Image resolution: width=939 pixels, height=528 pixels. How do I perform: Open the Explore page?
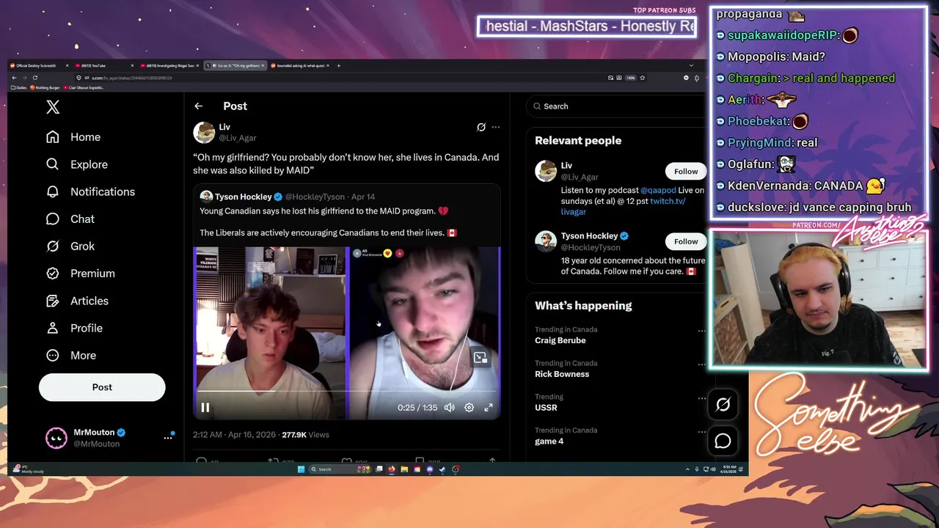point(76,164)
